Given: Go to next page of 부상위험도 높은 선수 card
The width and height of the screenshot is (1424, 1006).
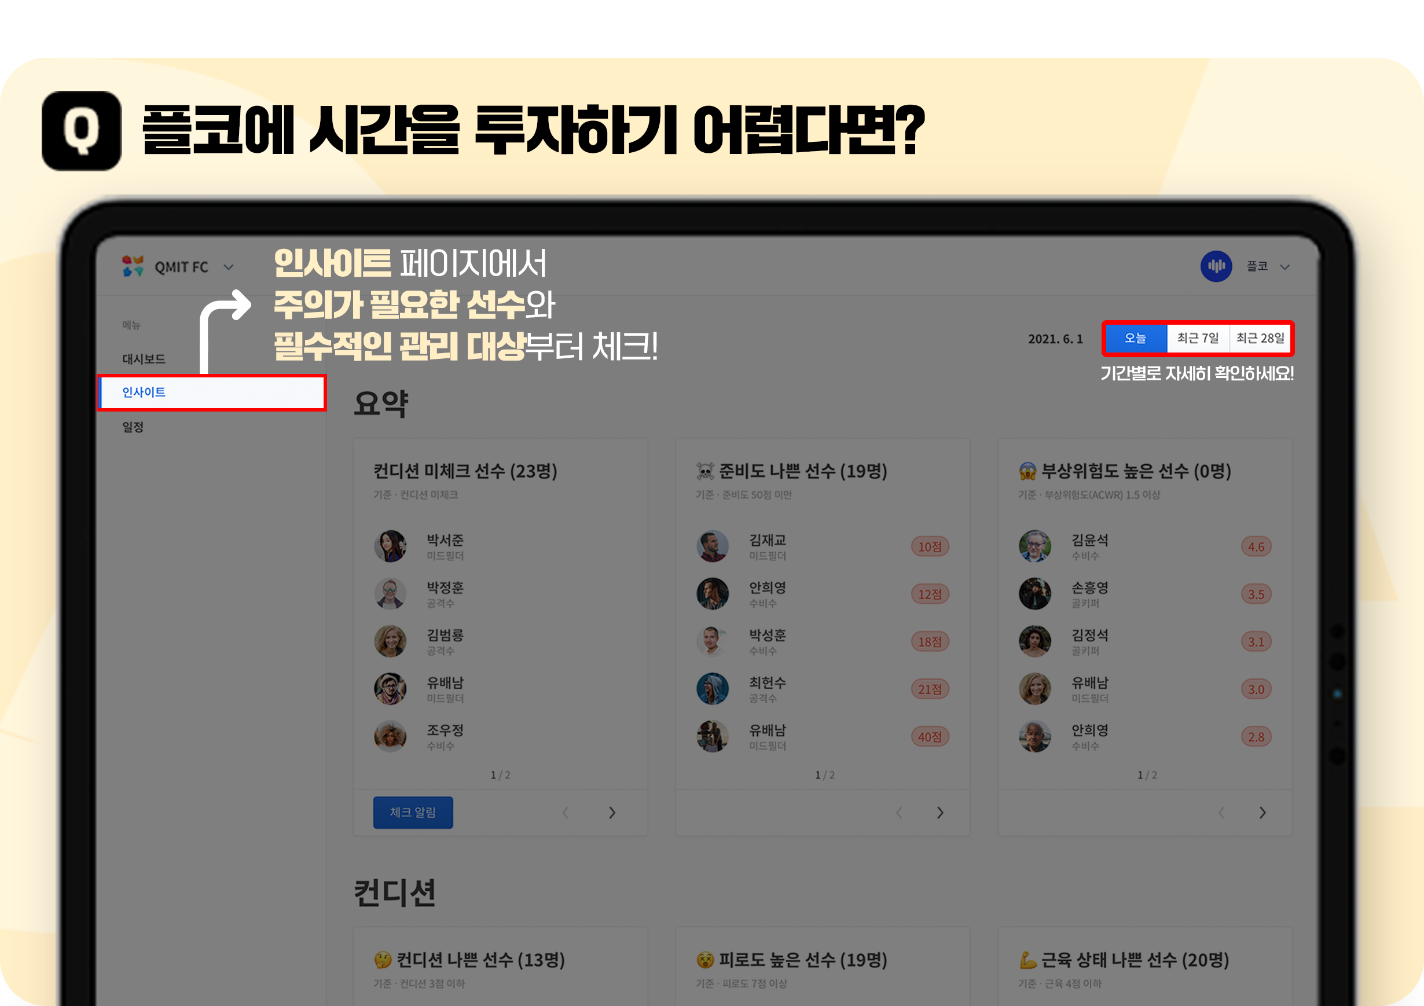Looking at the screenshot, I should 1262,813.
